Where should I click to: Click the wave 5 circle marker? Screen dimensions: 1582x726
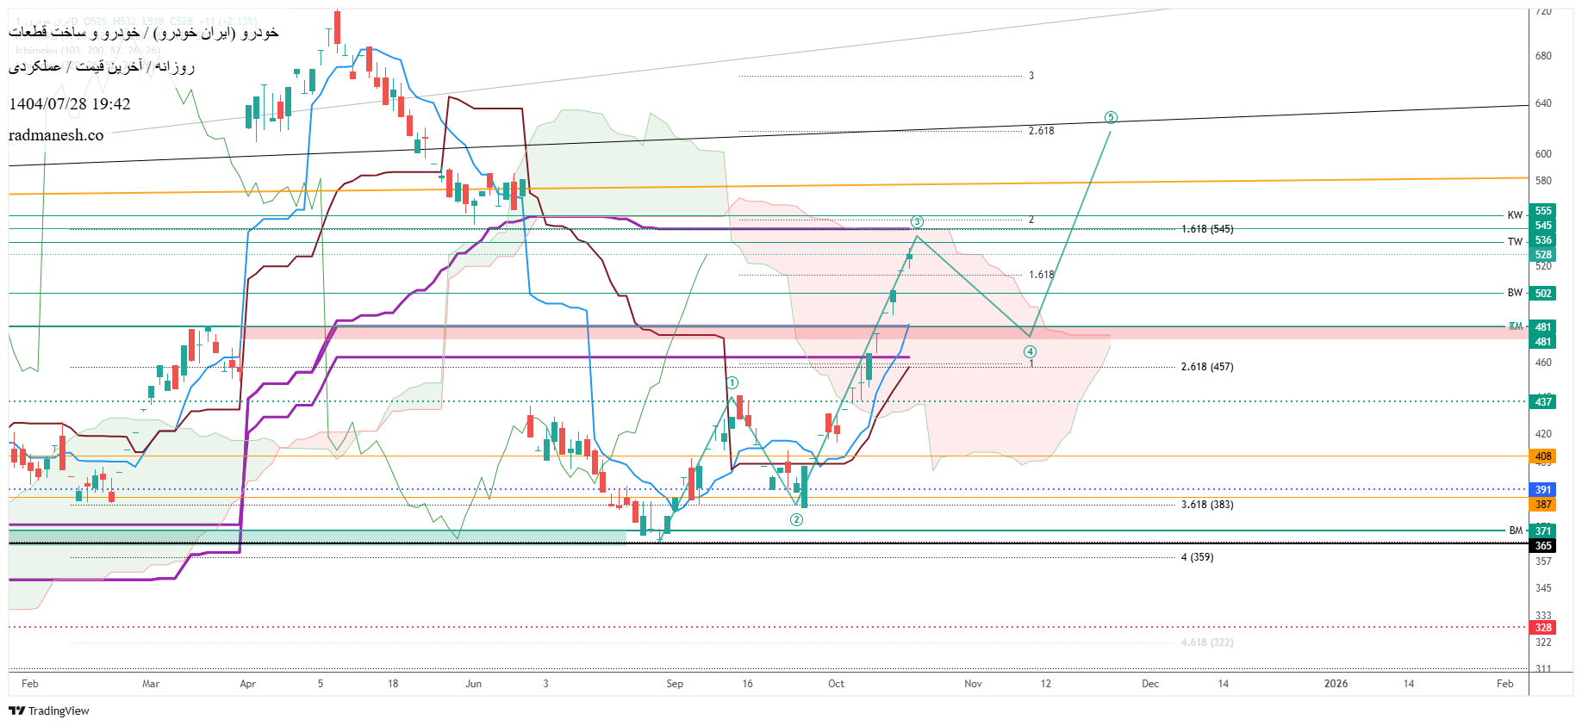point(1111,117)
